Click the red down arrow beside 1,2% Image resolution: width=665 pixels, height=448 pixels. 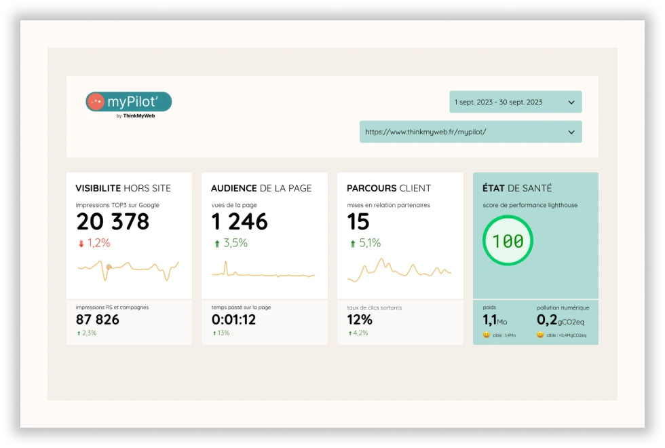(81, 243)
